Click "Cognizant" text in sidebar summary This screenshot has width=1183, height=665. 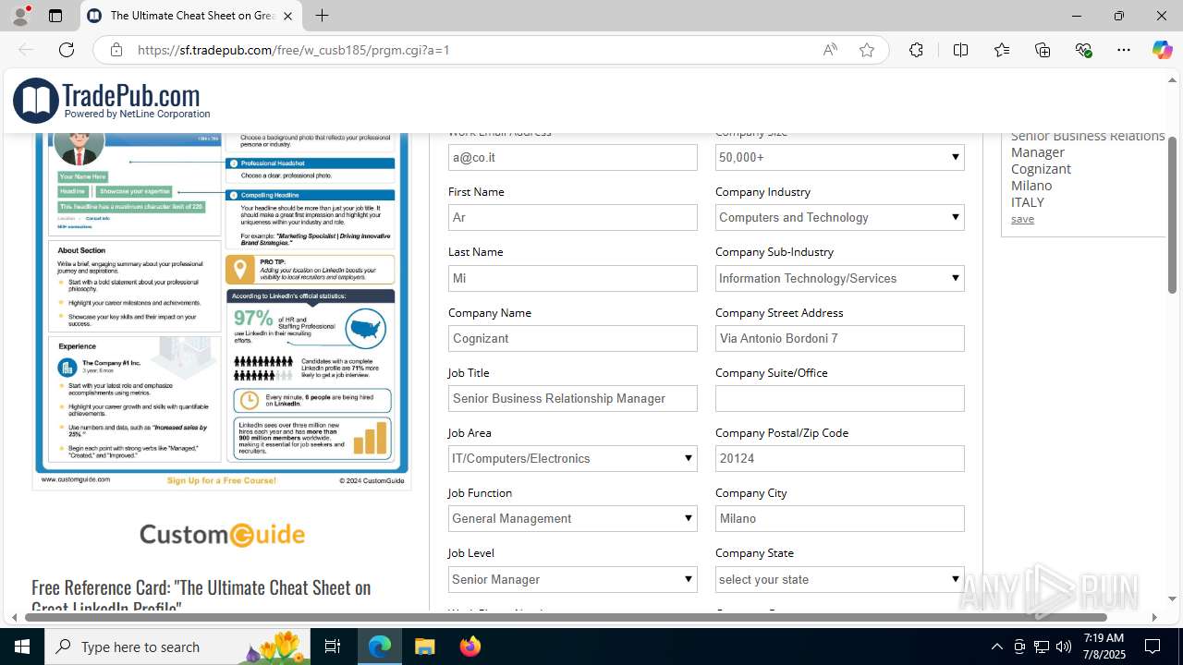(1041, 169)
